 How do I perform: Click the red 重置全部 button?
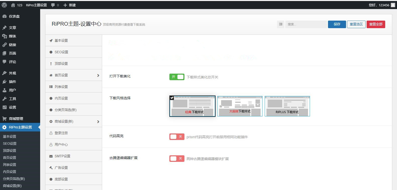(376, 24)
